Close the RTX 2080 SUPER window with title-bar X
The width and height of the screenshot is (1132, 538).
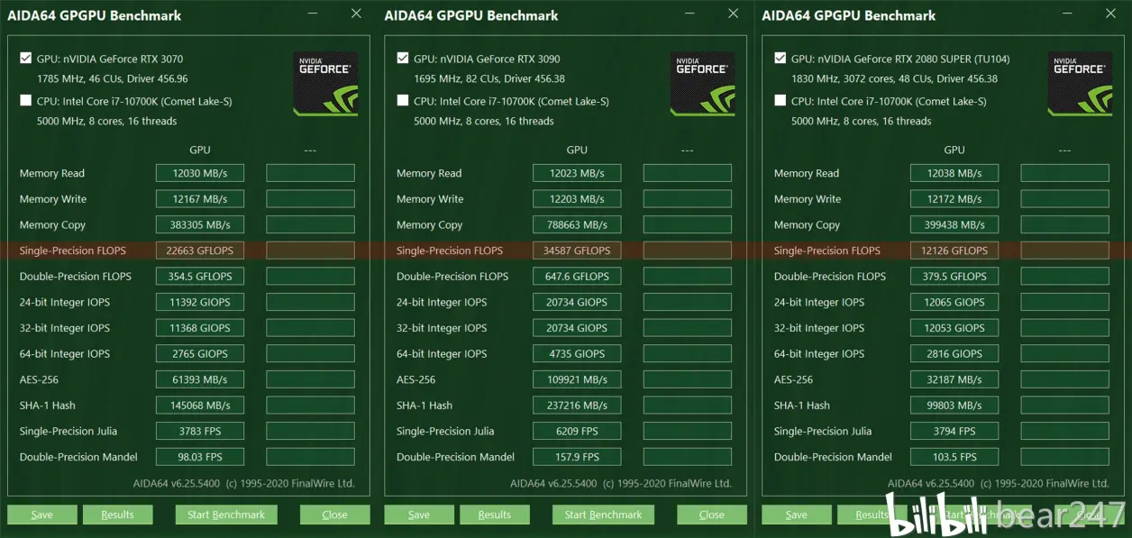1110,14
